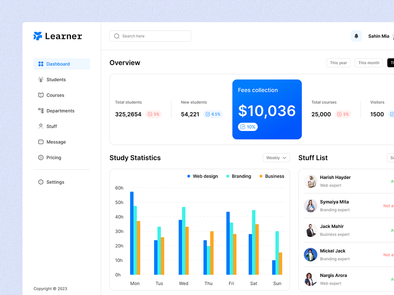
Task: Click the Students sidebar icon
Action: (x=41, y=79)
